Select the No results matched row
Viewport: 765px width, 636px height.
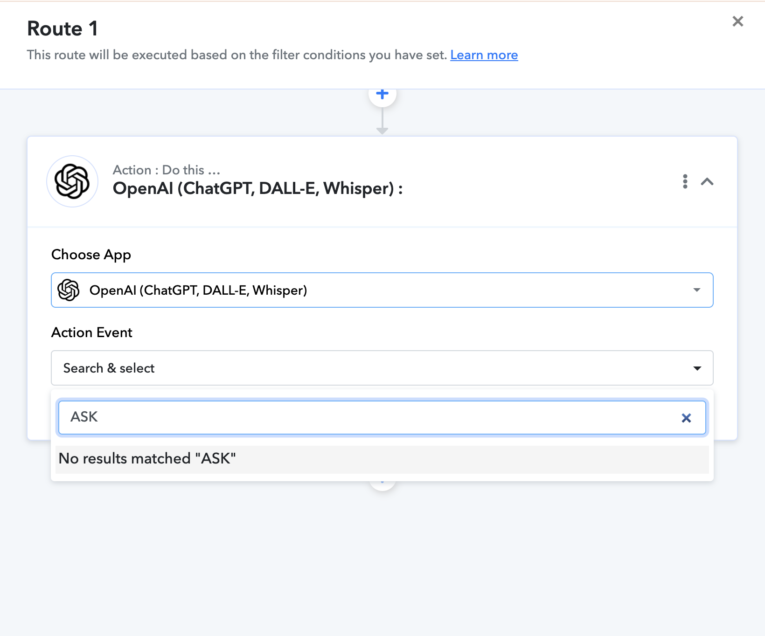pyautogui.click(x=382, y=459)
